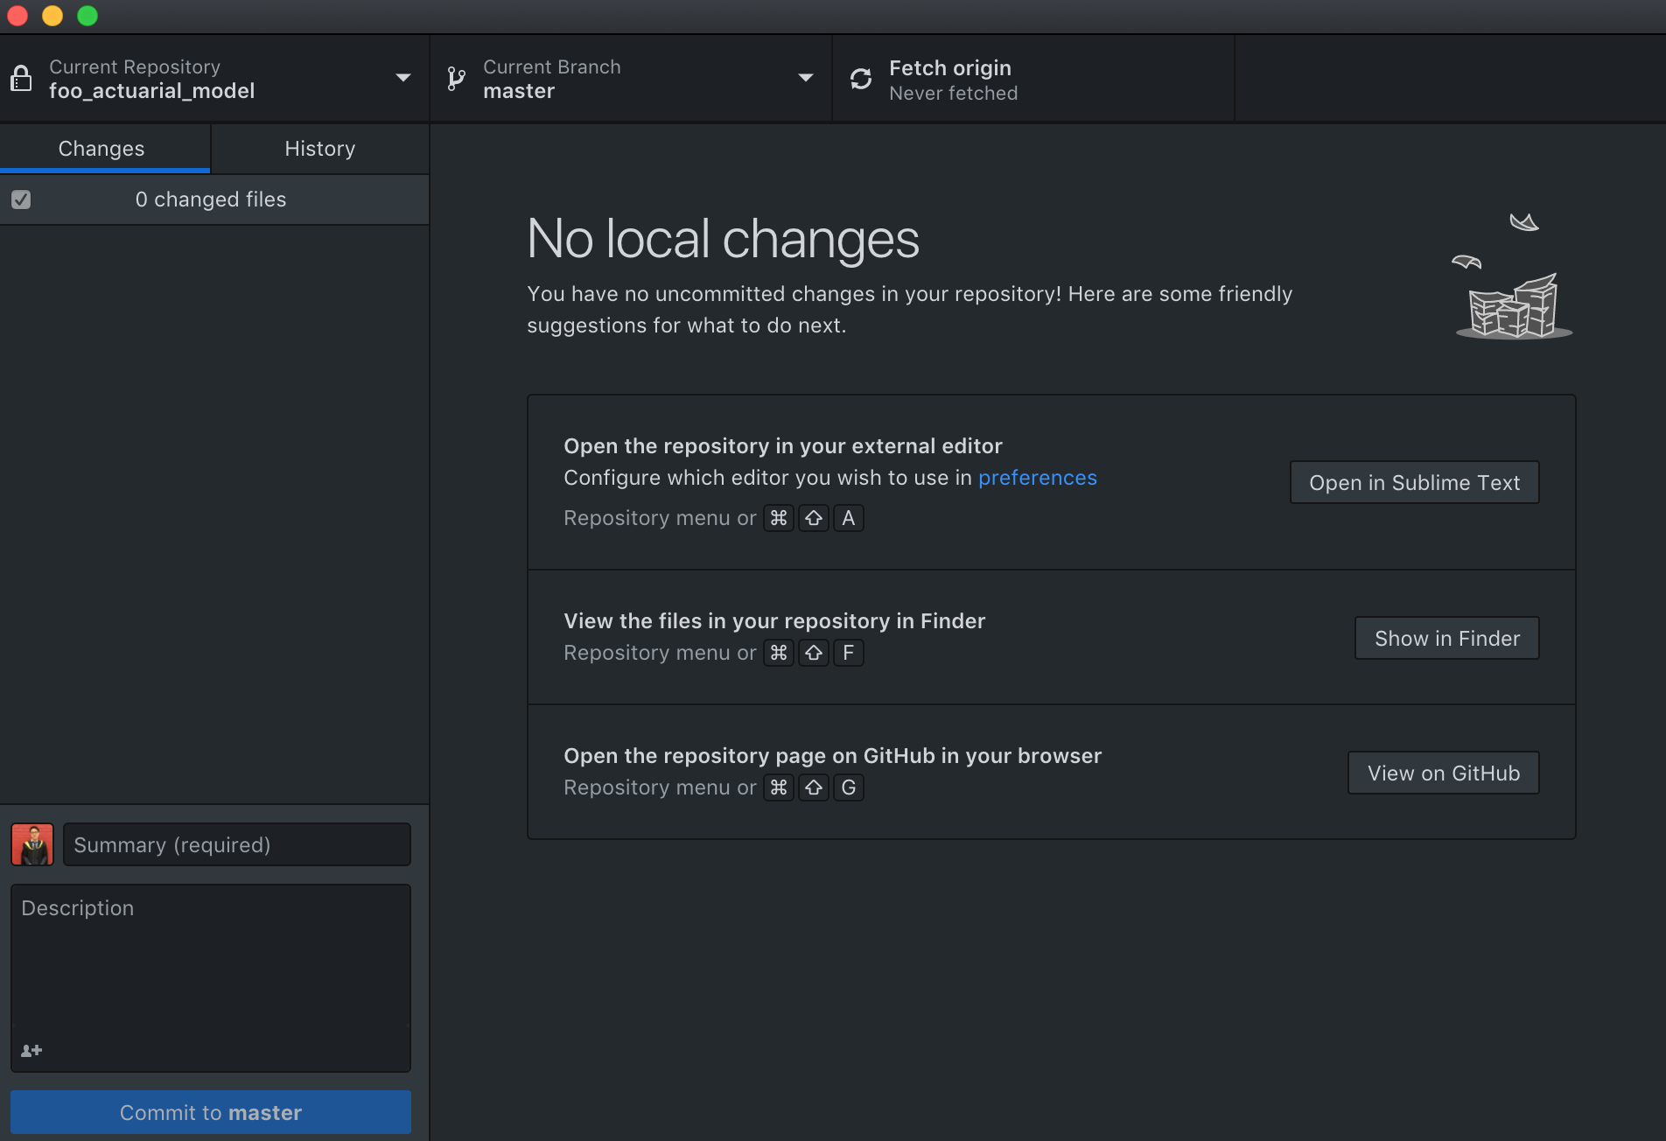
Task: Click Open in Sublime Text button
Action: (x=1414, y=482)
